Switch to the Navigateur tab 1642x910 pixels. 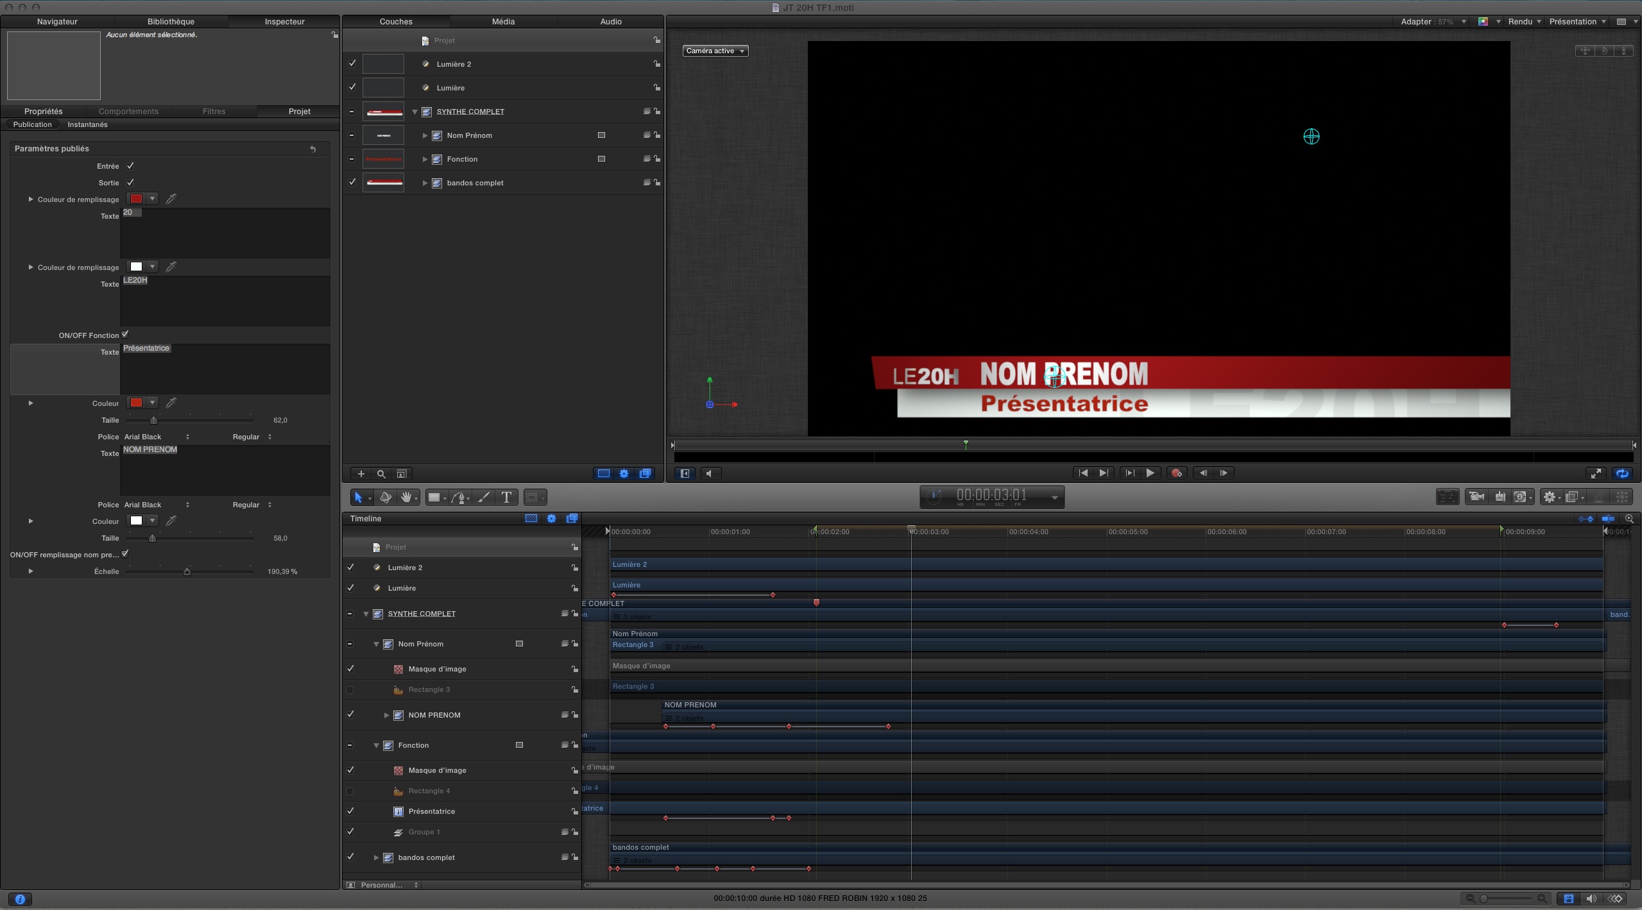click(x=57, y=21)
